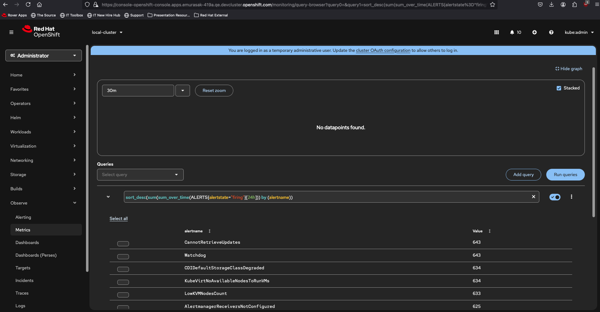Screen dimensions: 600x312
Task: Open the Select query dropdown
Action: pos(140,174)
